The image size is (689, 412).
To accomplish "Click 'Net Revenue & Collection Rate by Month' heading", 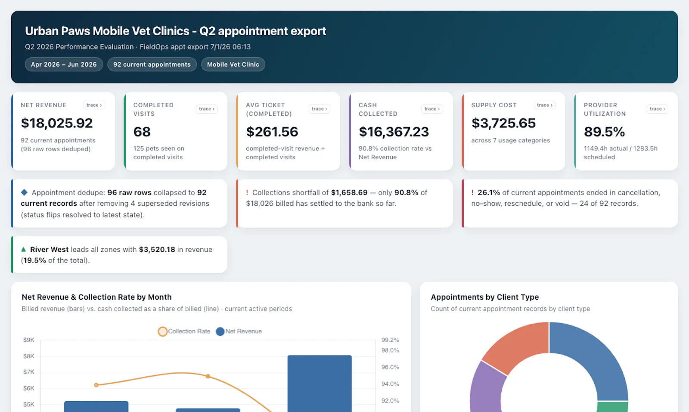I will (x=96, y=297).
